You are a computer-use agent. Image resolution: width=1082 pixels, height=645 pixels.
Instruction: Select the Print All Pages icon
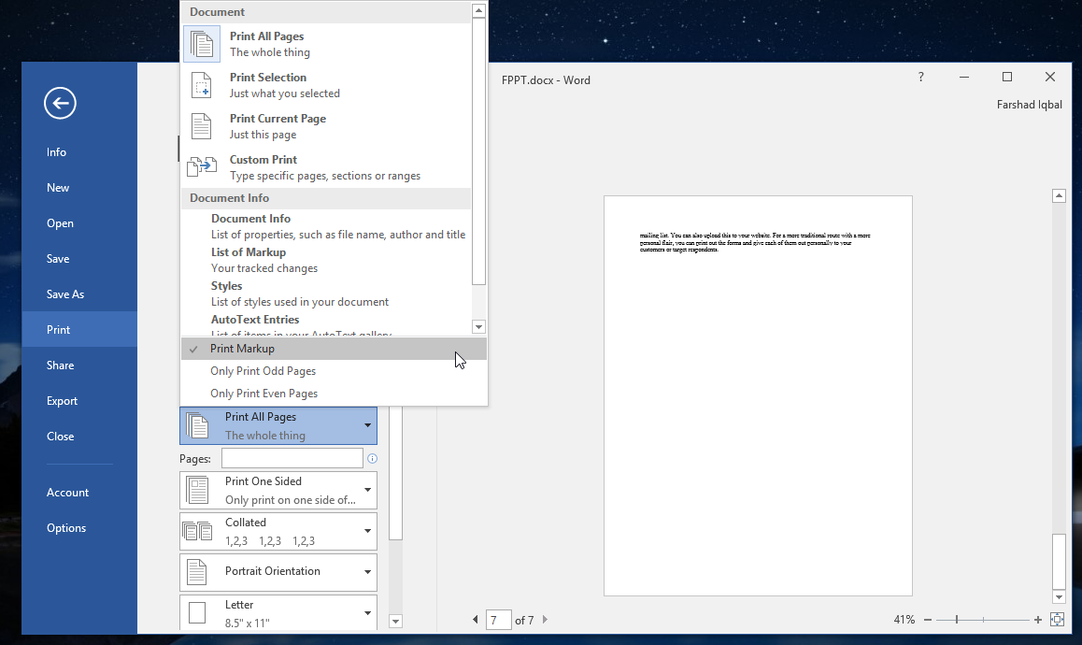pos(202,45)
